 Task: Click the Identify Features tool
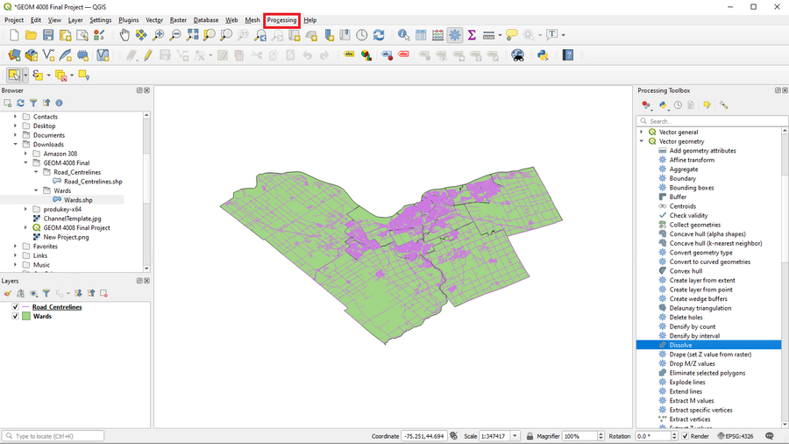[x=403, y=35]
